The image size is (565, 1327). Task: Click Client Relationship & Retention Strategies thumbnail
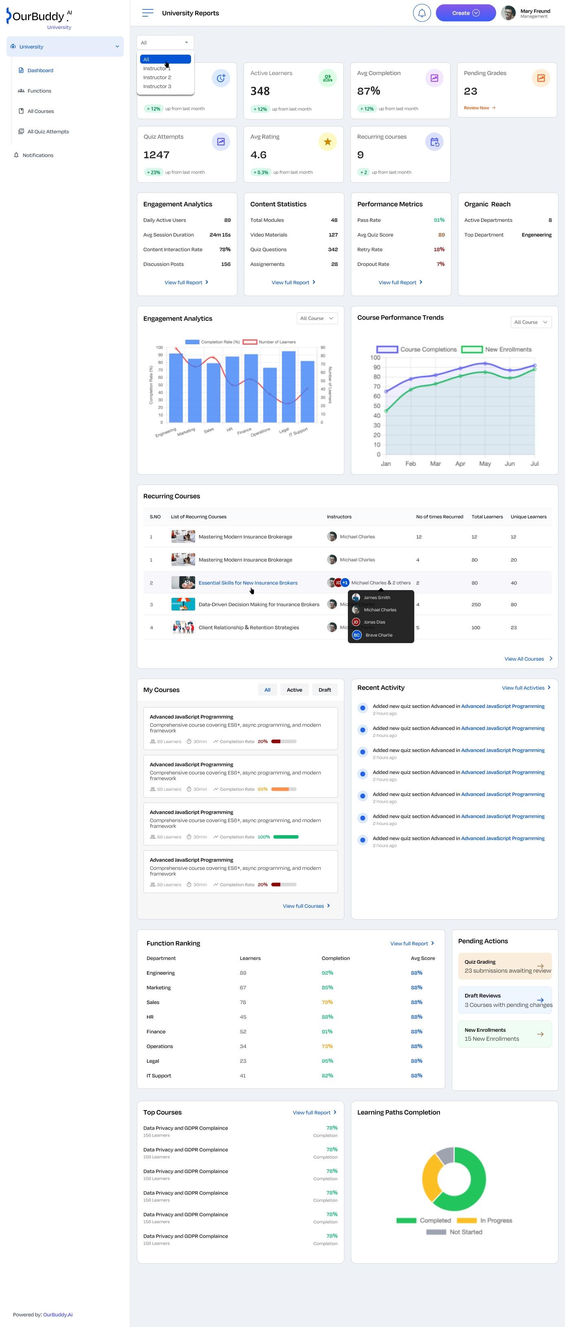(183, 628)
